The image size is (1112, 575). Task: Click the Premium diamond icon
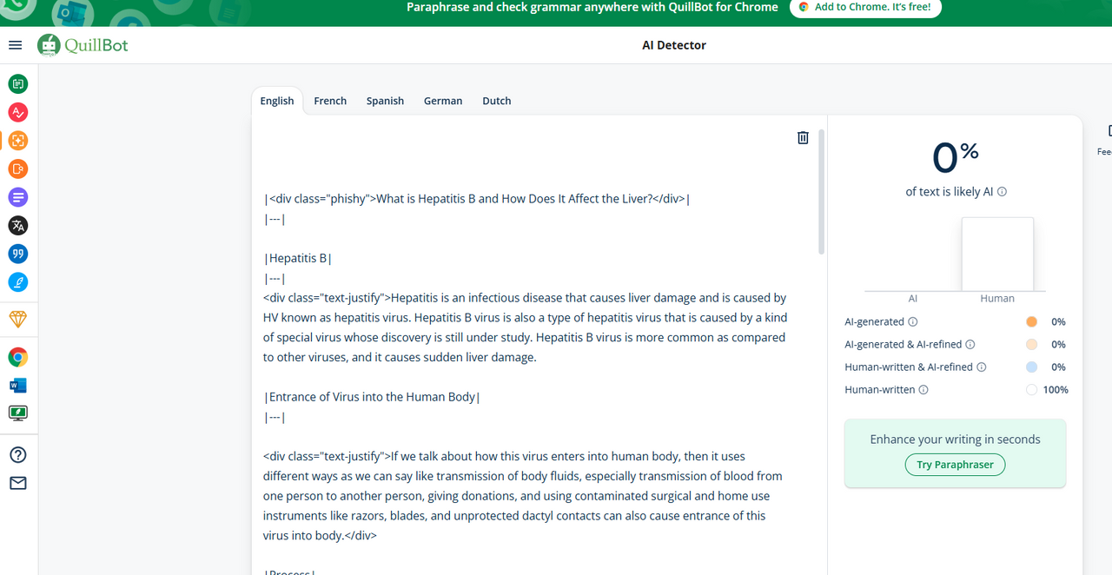pos(17,320)
